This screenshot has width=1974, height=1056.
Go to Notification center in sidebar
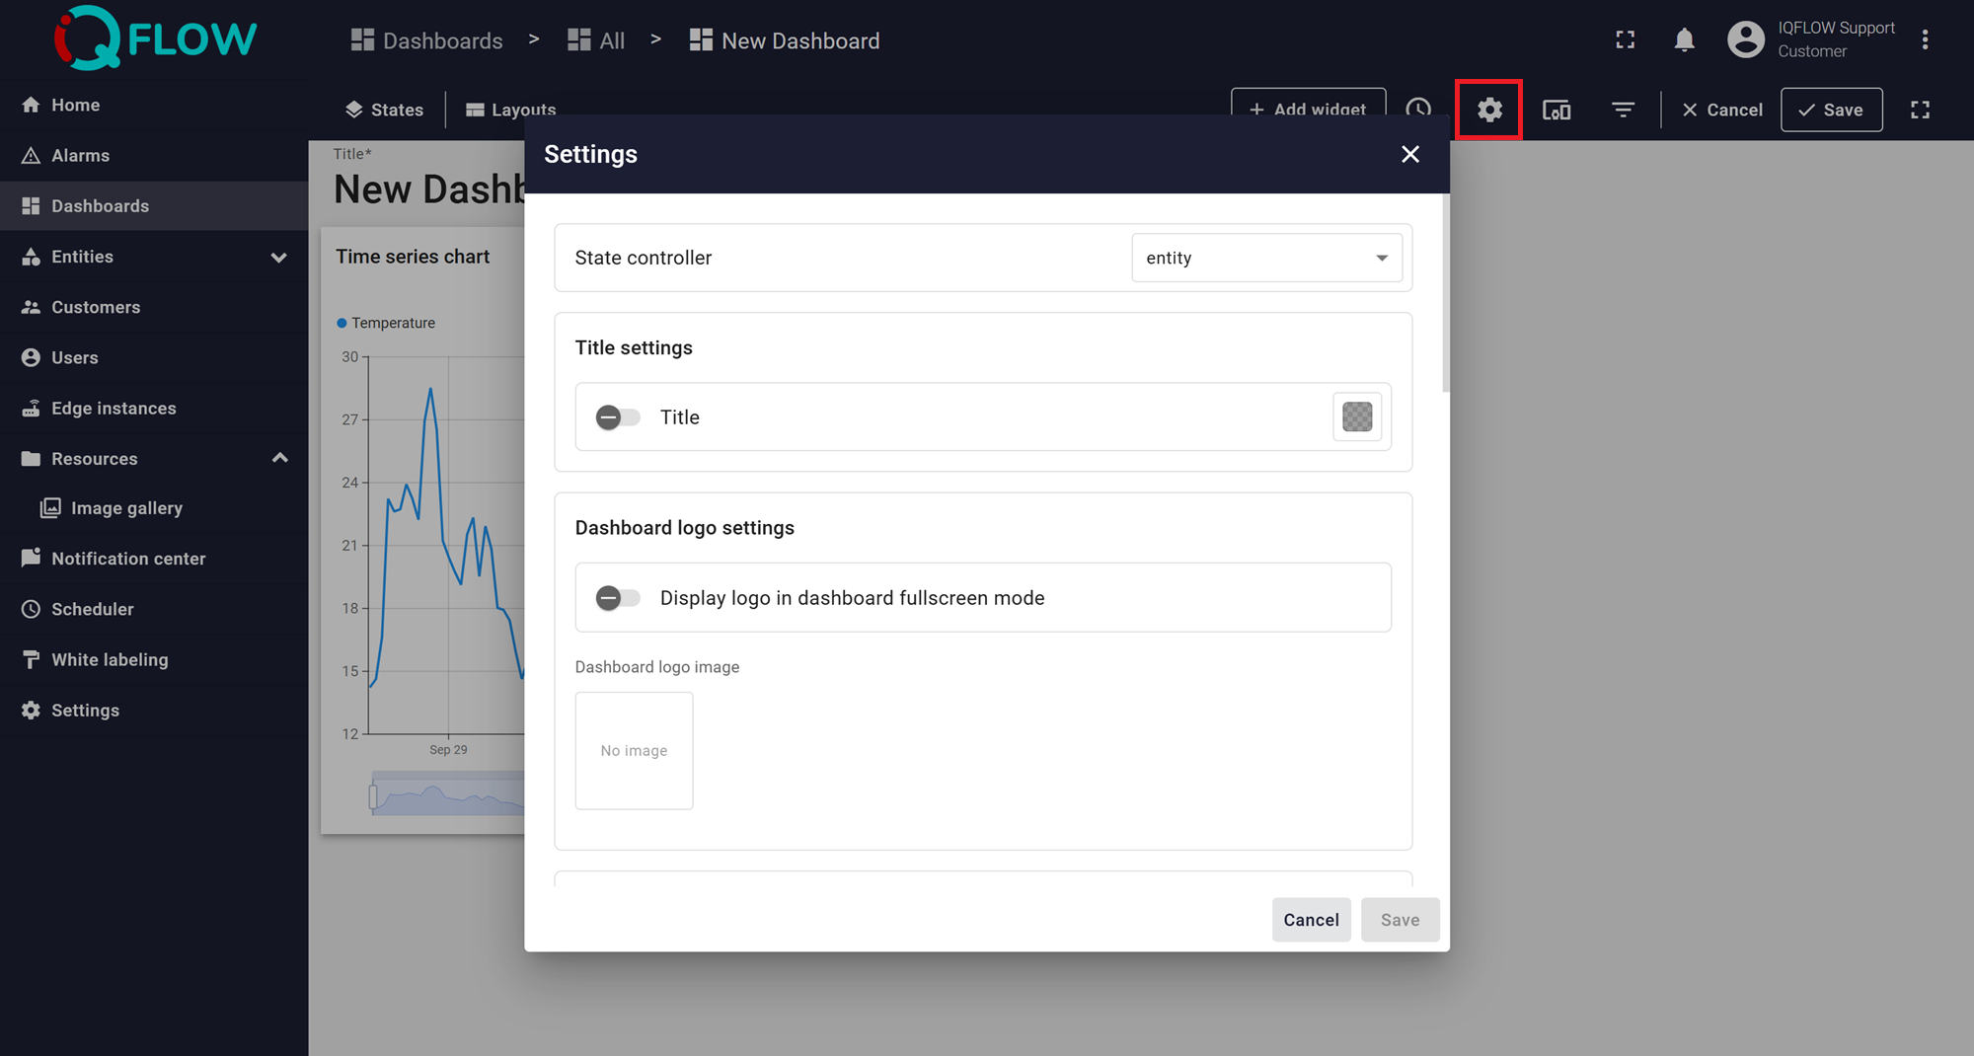click(128, 559)
